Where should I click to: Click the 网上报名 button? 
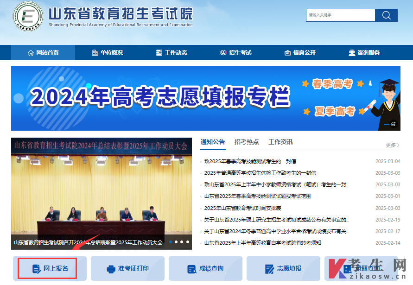coord(50,268)
